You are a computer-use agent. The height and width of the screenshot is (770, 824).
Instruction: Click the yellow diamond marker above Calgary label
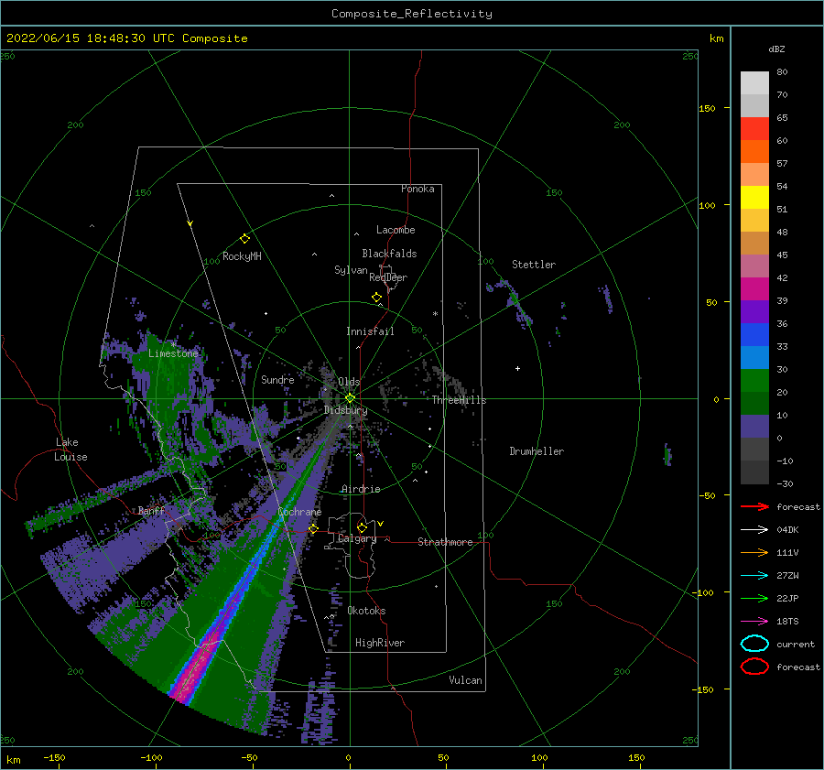362,527
